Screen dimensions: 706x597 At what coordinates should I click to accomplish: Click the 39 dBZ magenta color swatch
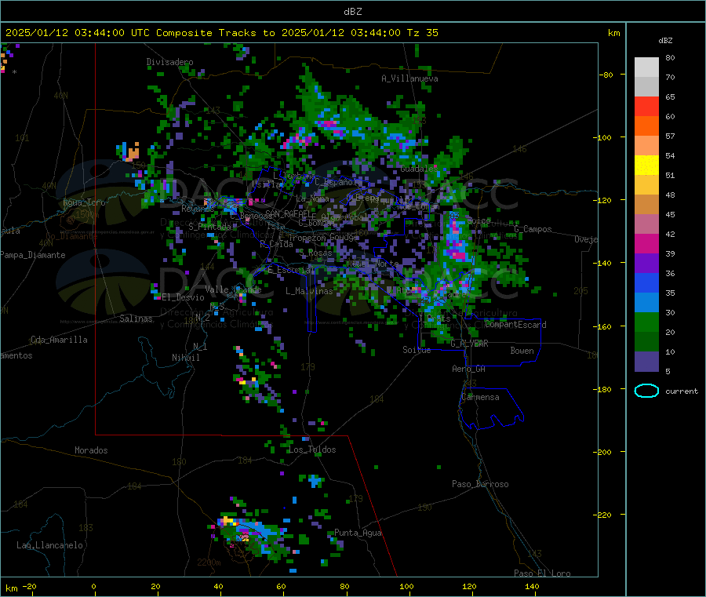pos(646,243)
